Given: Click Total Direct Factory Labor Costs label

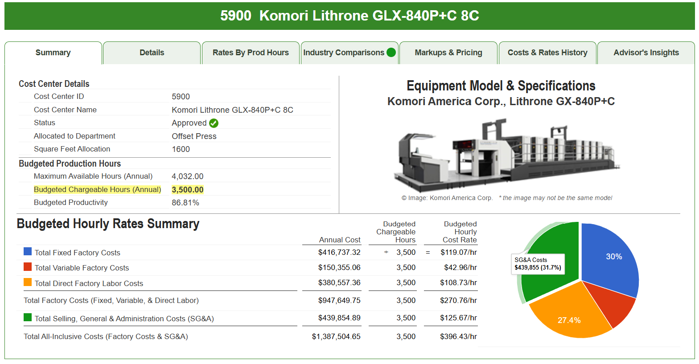Looking at the screenshot, I should pyautogui.click(x=89, y=283).
